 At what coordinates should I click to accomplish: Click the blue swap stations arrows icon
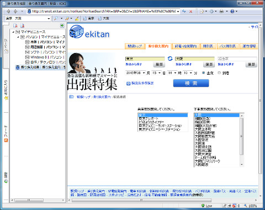(170, 59)
